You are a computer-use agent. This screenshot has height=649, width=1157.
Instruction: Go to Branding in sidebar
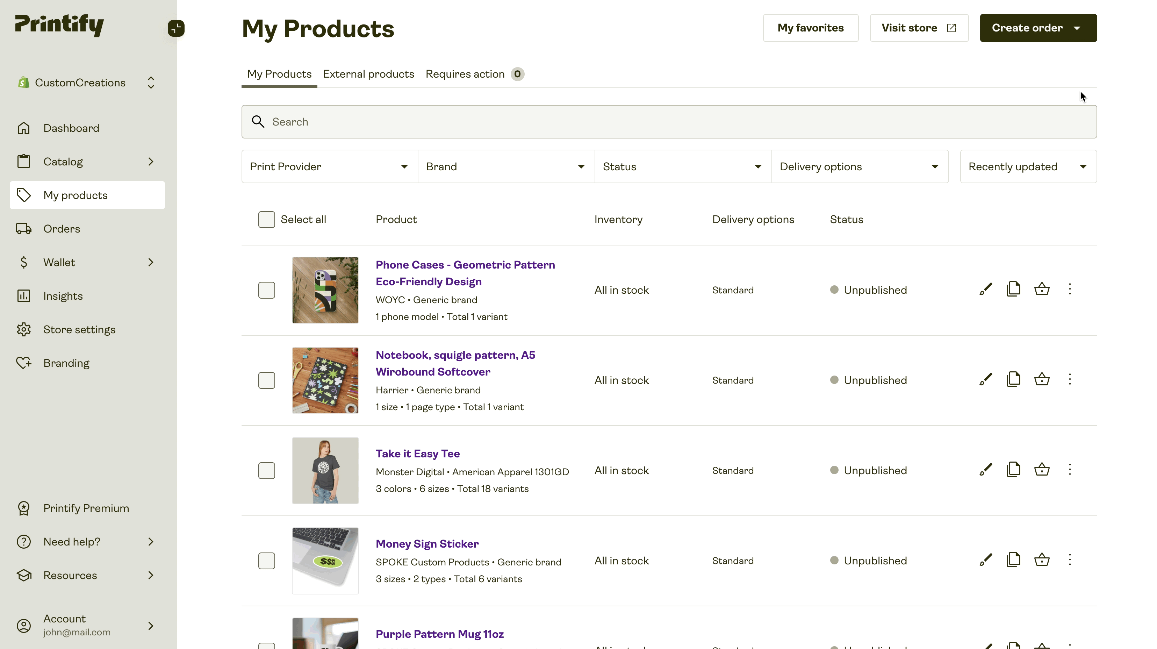point(66,363)
